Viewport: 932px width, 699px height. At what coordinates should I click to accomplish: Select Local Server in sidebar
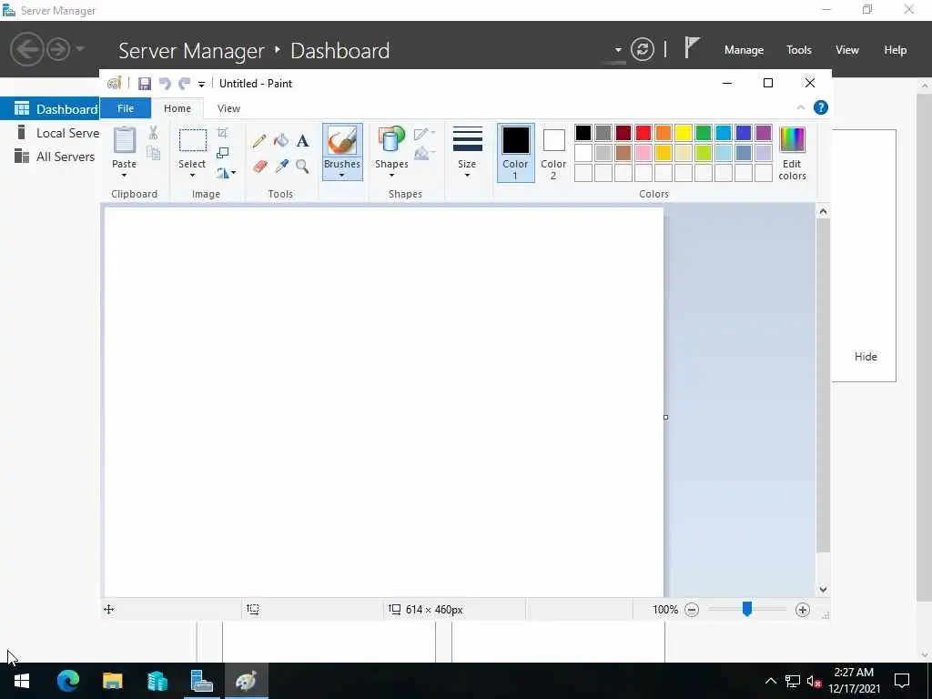click(50, 133)
